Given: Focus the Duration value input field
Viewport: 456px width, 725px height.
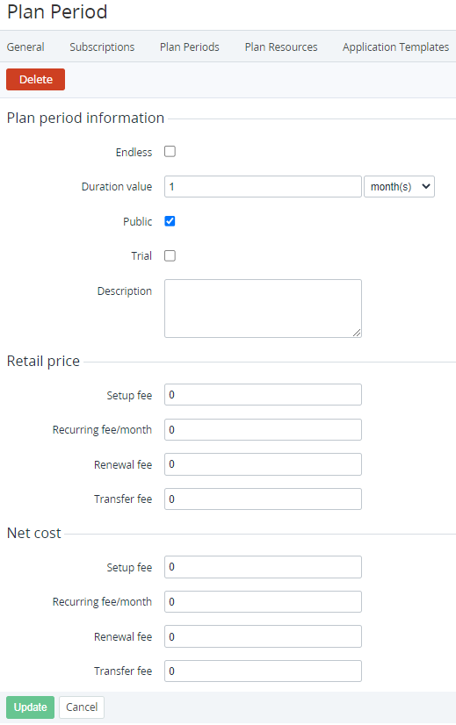Looking at the screenshot, I should [263, 186].
